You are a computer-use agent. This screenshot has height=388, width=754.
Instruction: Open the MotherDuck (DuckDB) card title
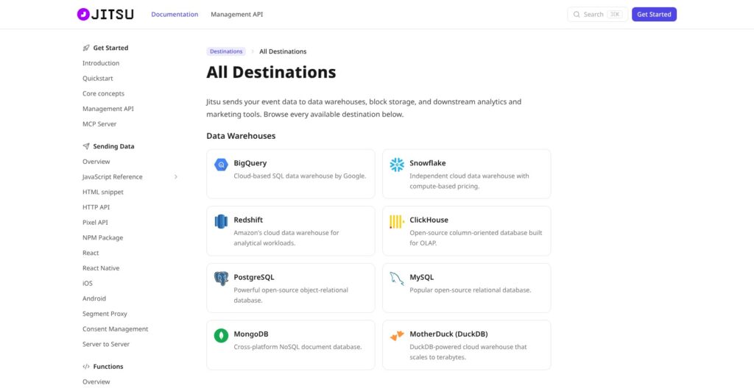[x=448, y=334]
